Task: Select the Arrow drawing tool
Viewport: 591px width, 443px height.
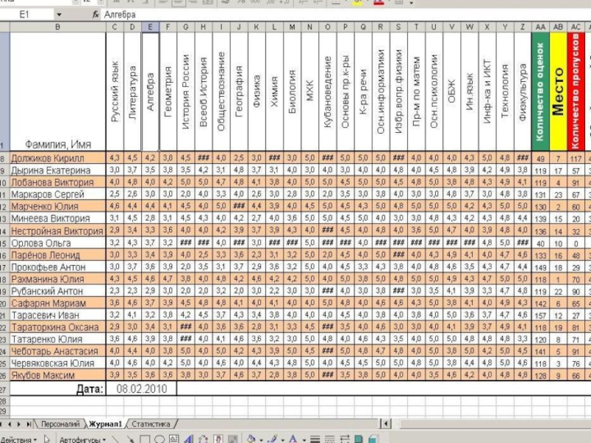Action: [x=130, y=439]
